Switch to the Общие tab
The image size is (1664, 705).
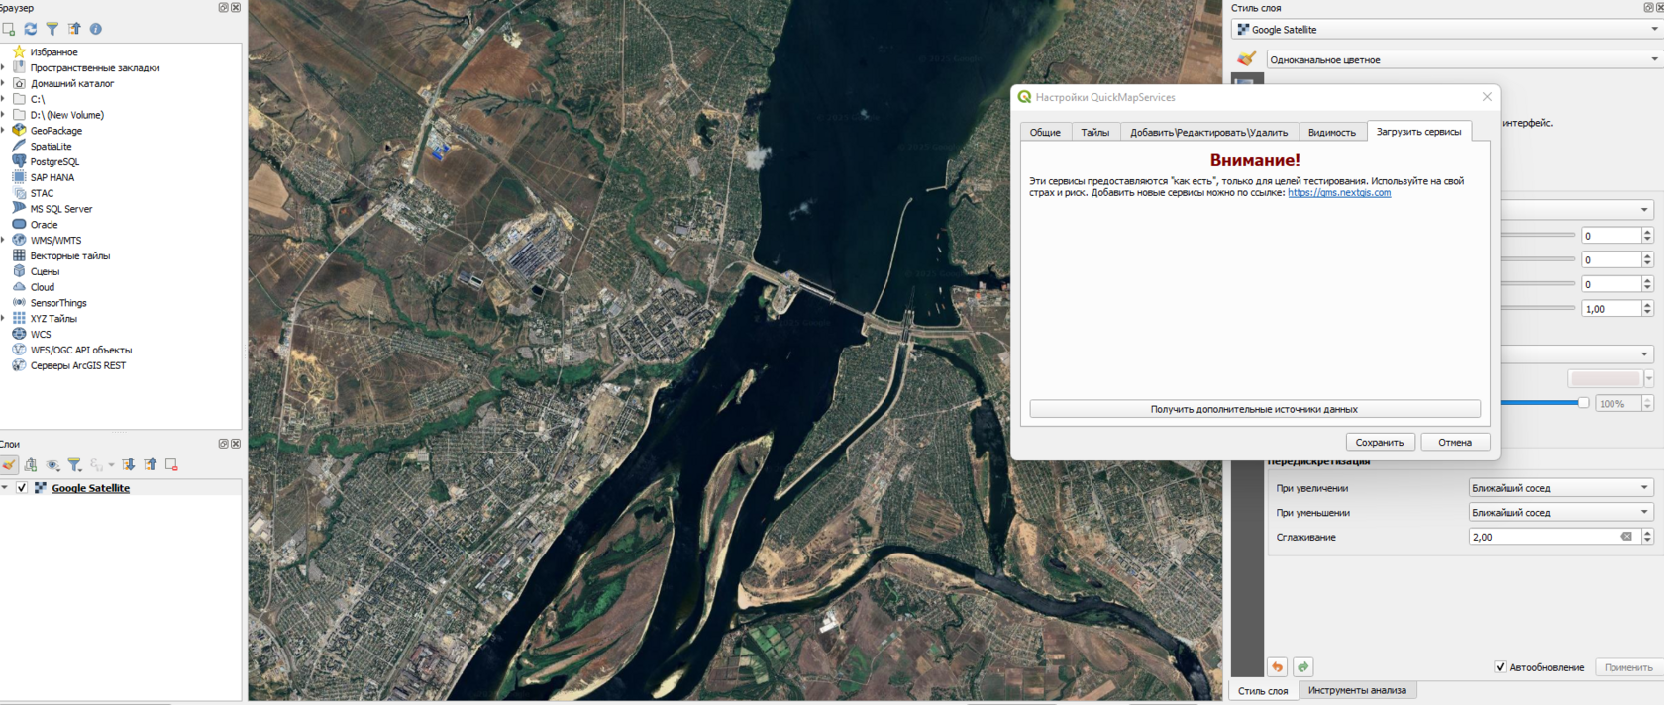(1045, 132)
